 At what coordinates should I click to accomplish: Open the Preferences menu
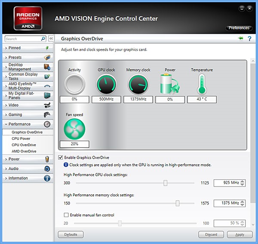coord(239,28)
